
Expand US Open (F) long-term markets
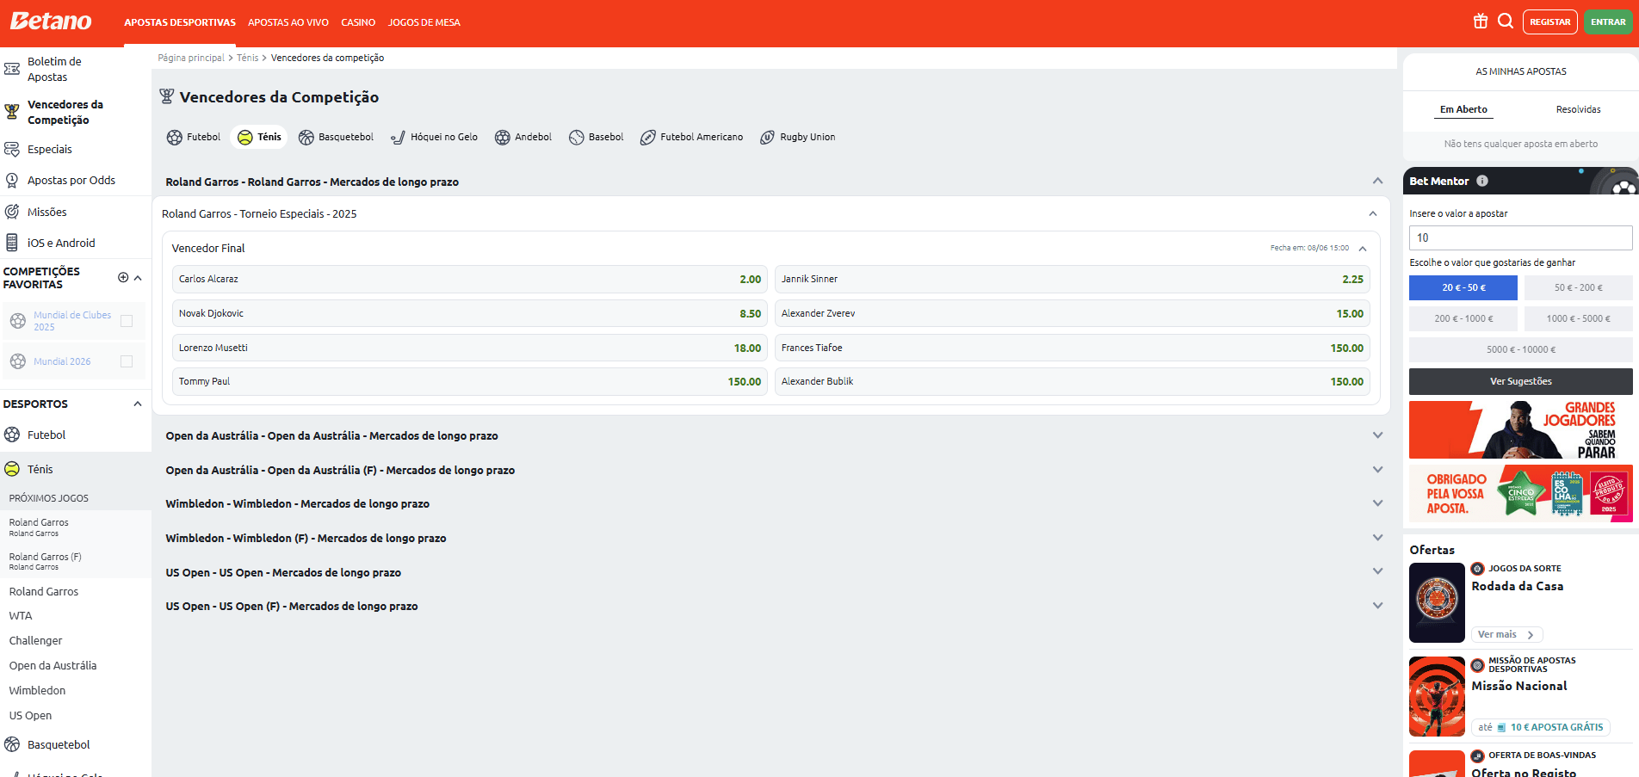coord(1377,606)
